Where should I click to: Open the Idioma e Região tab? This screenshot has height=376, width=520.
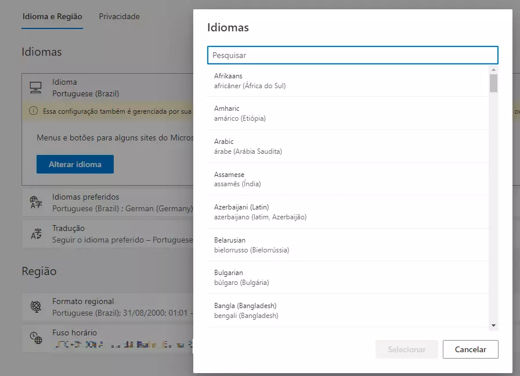52,17
